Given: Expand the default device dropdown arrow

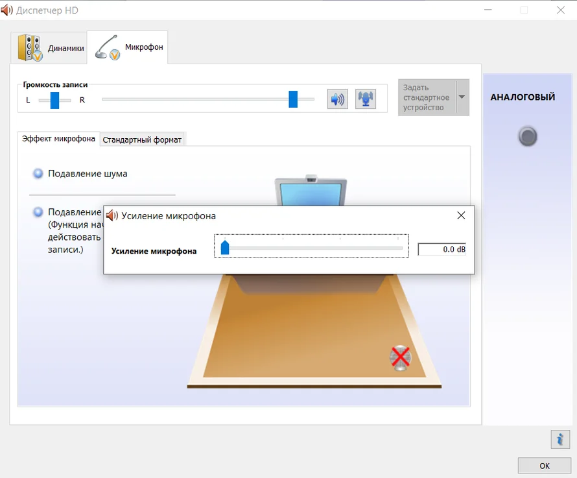Looking at the screenshot, I should click(x=462, y=97).
